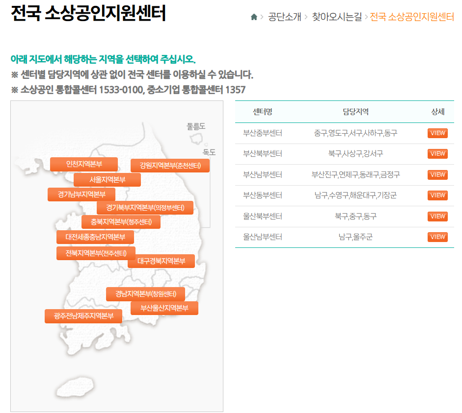Open 경기남부지역본부 from the map
Viewport: 462px width, 413px height.
(x=82, y=194)
